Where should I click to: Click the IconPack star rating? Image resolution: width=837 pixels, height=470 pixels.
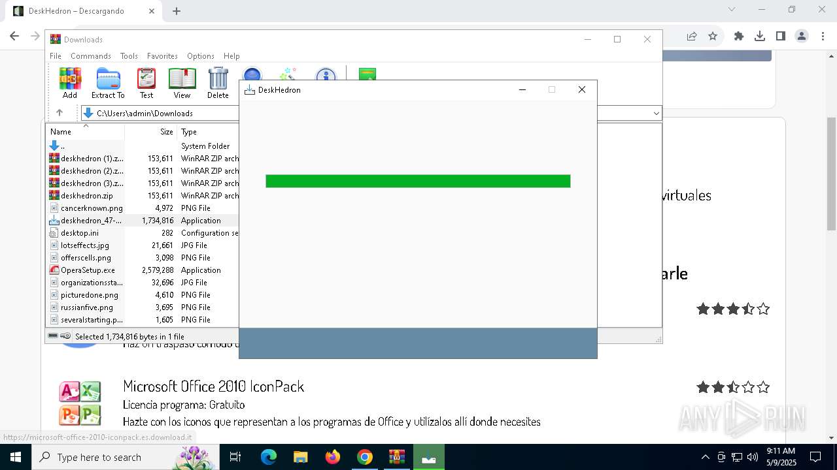733,388
